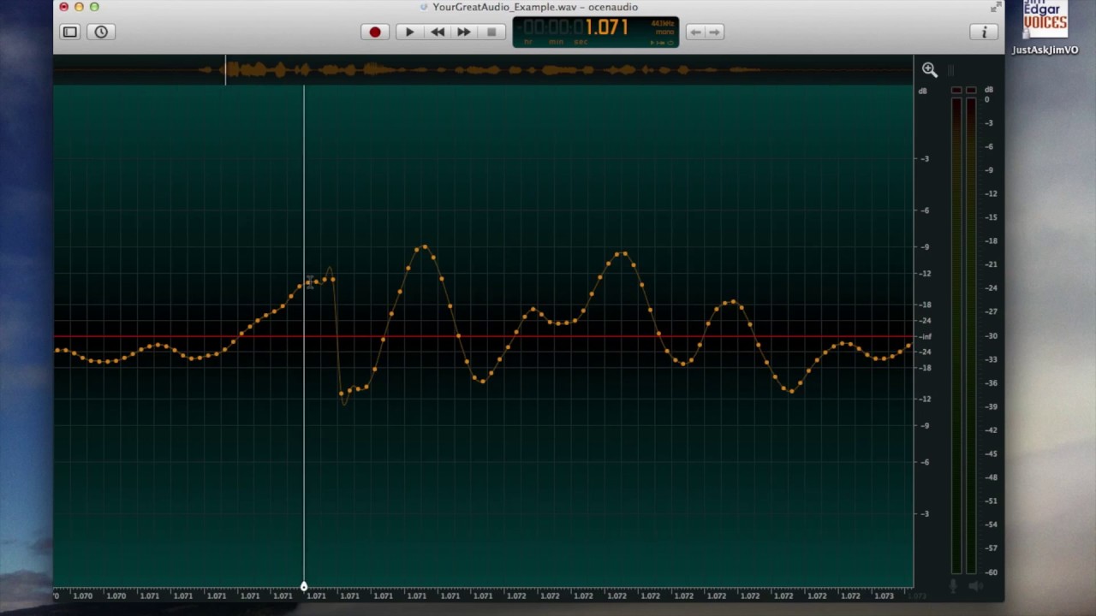
Task: Click the peak sample near -9 dB
Action: coord(424,247)
